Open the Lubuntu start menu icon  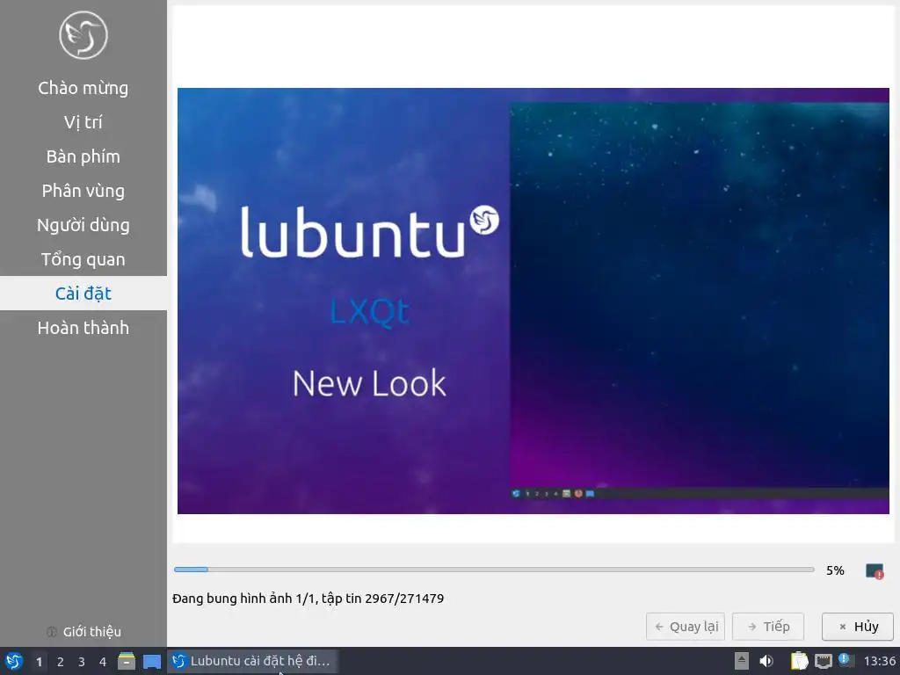(x=13, y=661)
